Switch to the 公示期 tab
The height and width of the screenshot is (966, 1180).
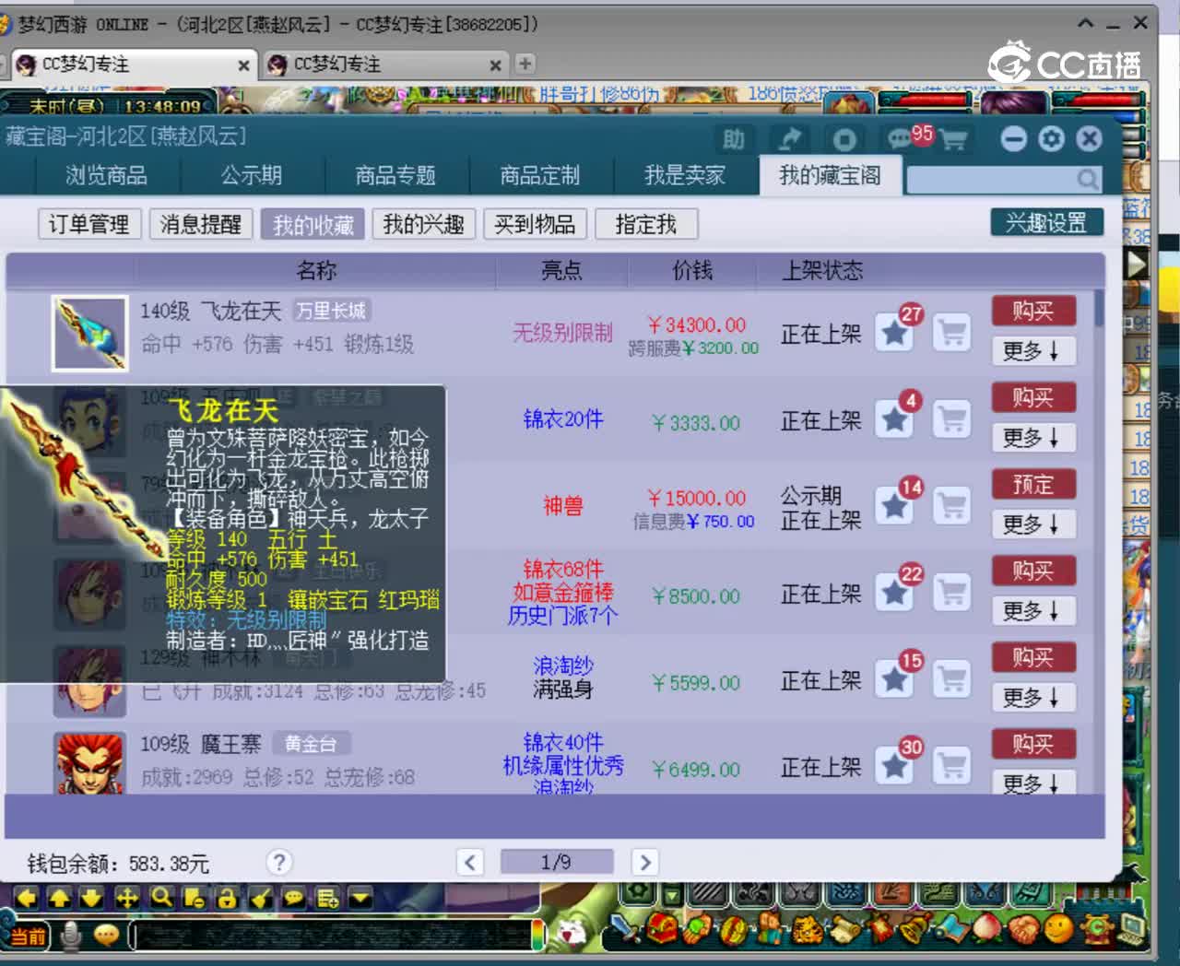[x=252, y=175]
